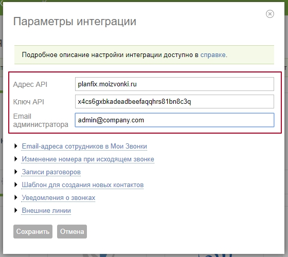Open Записи разговоров section link
Viewport: 288px width, 257px height.
coord(51,172)
